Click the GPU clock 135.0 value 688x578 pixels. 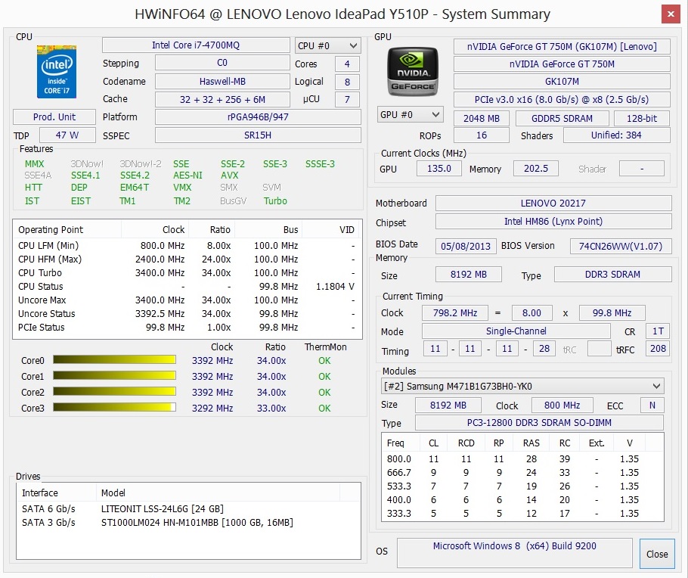point(439,168)
